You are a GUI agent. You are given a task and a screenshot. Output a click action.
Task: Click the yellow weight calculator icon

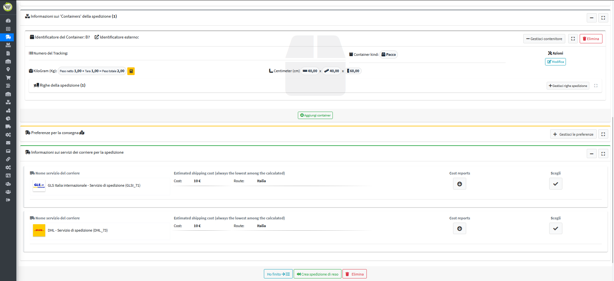(x=131, y=71)
